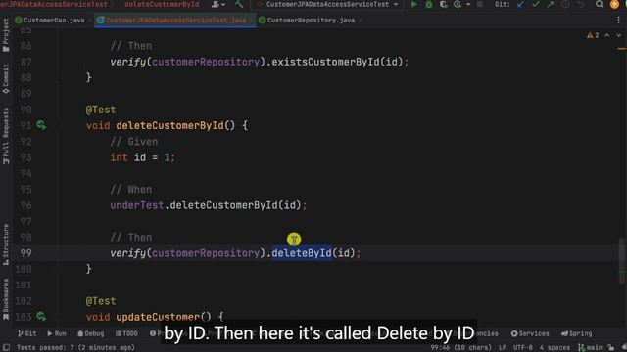Image resolution: width=627 pixels, height=352 pixels.
Task: Click line number 99 in gutter
Action: tap(26, 253)
